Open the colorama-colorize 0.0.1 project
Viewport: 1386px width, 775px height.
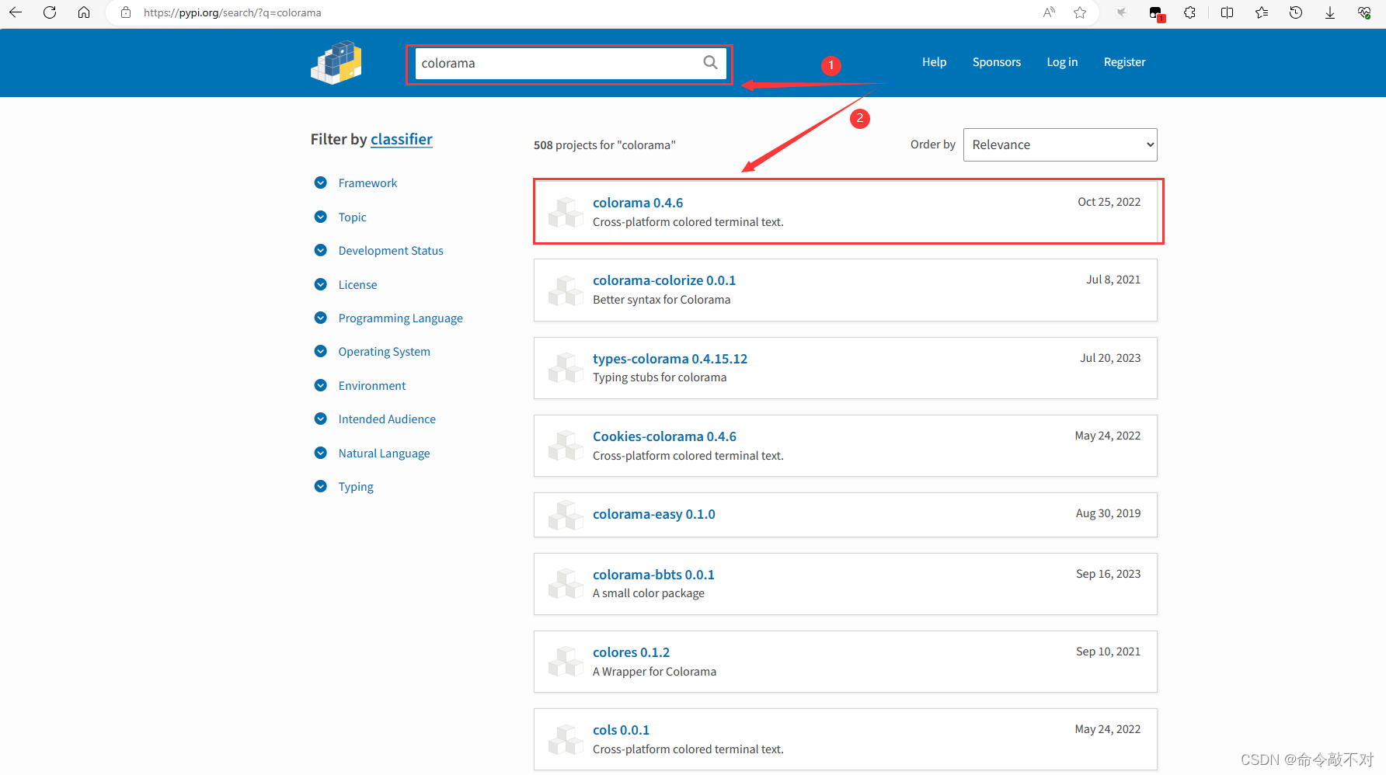664,280
